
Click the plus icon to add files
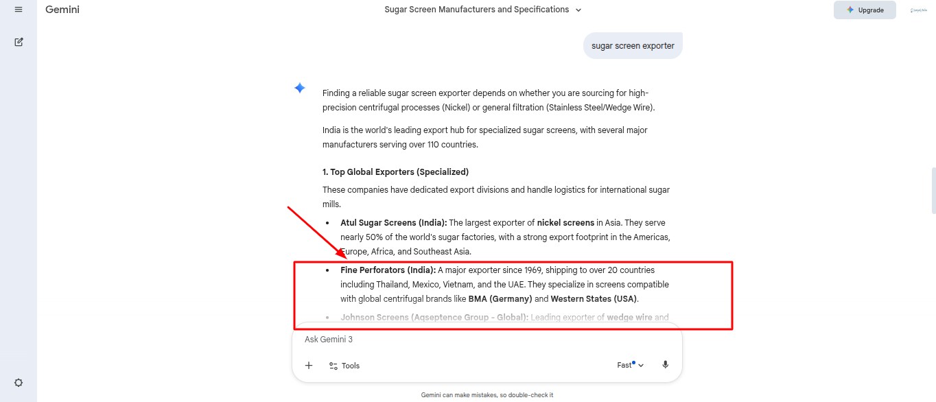pos(309,366)
